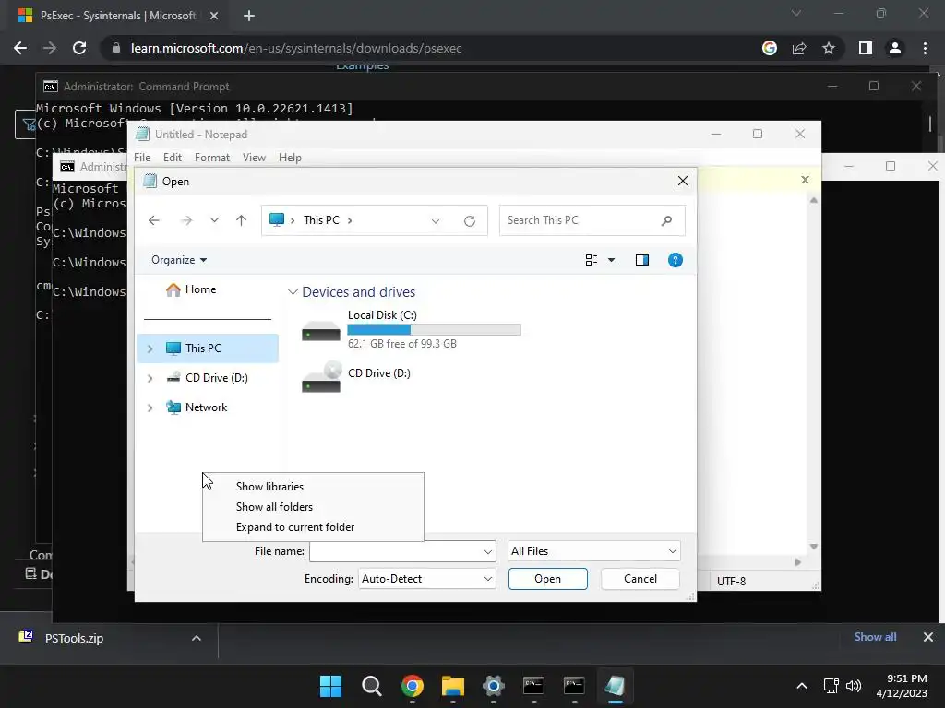Expand the Network tree node
945x708 pixels.
click(x=150, y=407)
